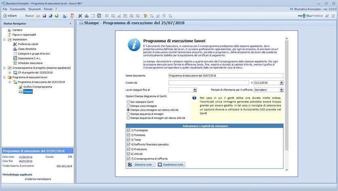Click the Data fine 06/05/2019 value
The width and height of the screenshot is (338, 191).
pos(25,161)
